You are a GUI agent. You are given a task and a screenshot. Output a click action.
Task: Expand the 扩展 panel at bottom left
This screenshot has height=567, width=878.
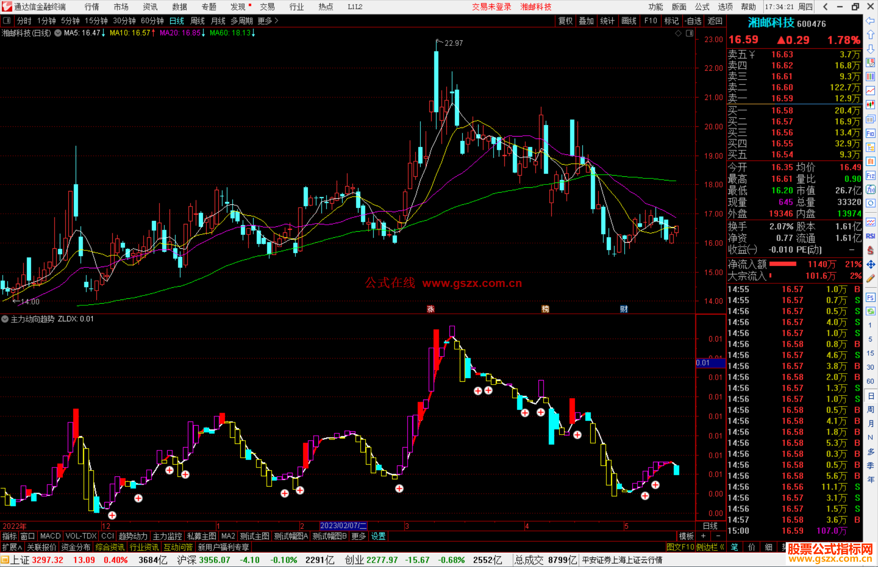click(x=12, y=547)
